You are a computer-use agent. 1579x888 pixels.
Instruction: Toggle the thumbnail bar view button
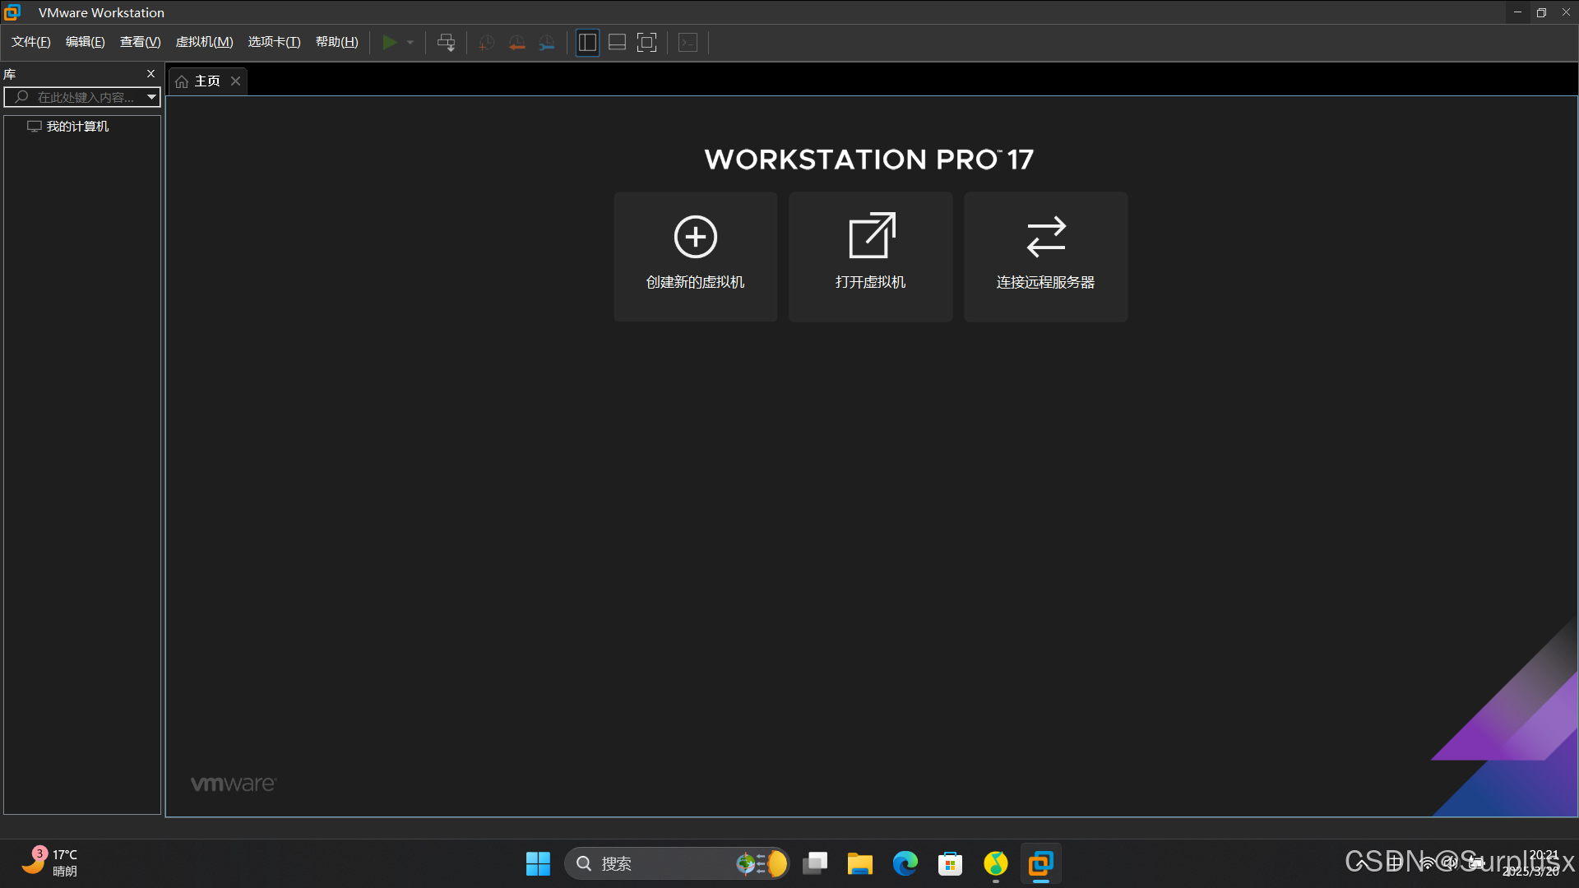click(x=617, y=43)
